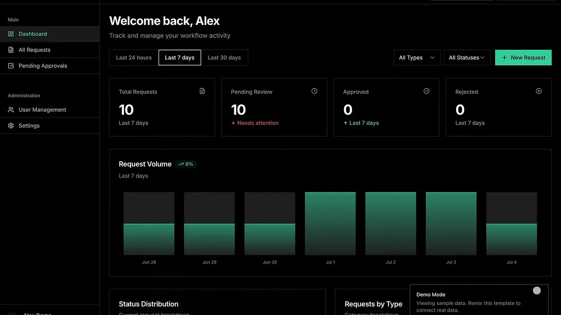Click the Dashboard grid icon in sidebar
This screenshot has width=561, height=315.
(x=11, y=34)
